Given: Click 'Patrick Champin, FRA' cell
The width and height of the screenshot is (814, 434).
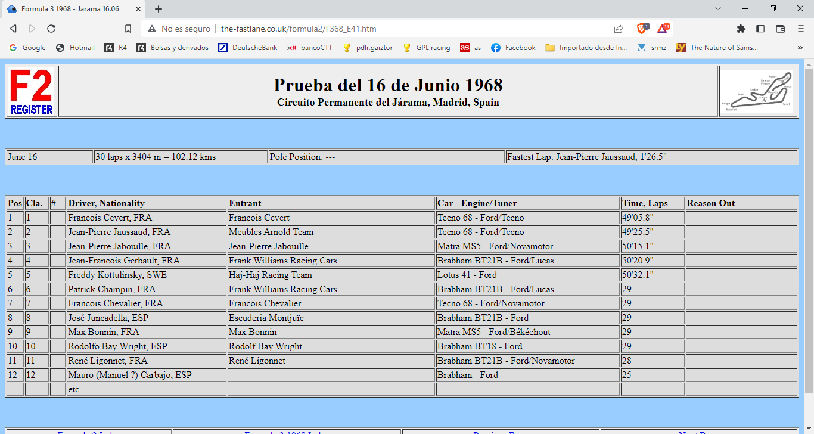Looking at the screenshot, I should [x=147, y=289].
